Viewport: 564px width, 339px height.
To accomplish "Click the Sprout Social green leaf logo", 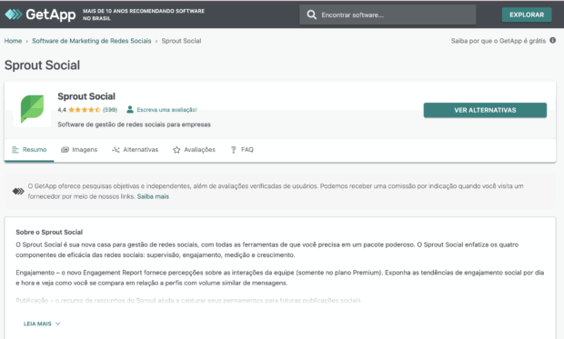I will coord(32,108).
